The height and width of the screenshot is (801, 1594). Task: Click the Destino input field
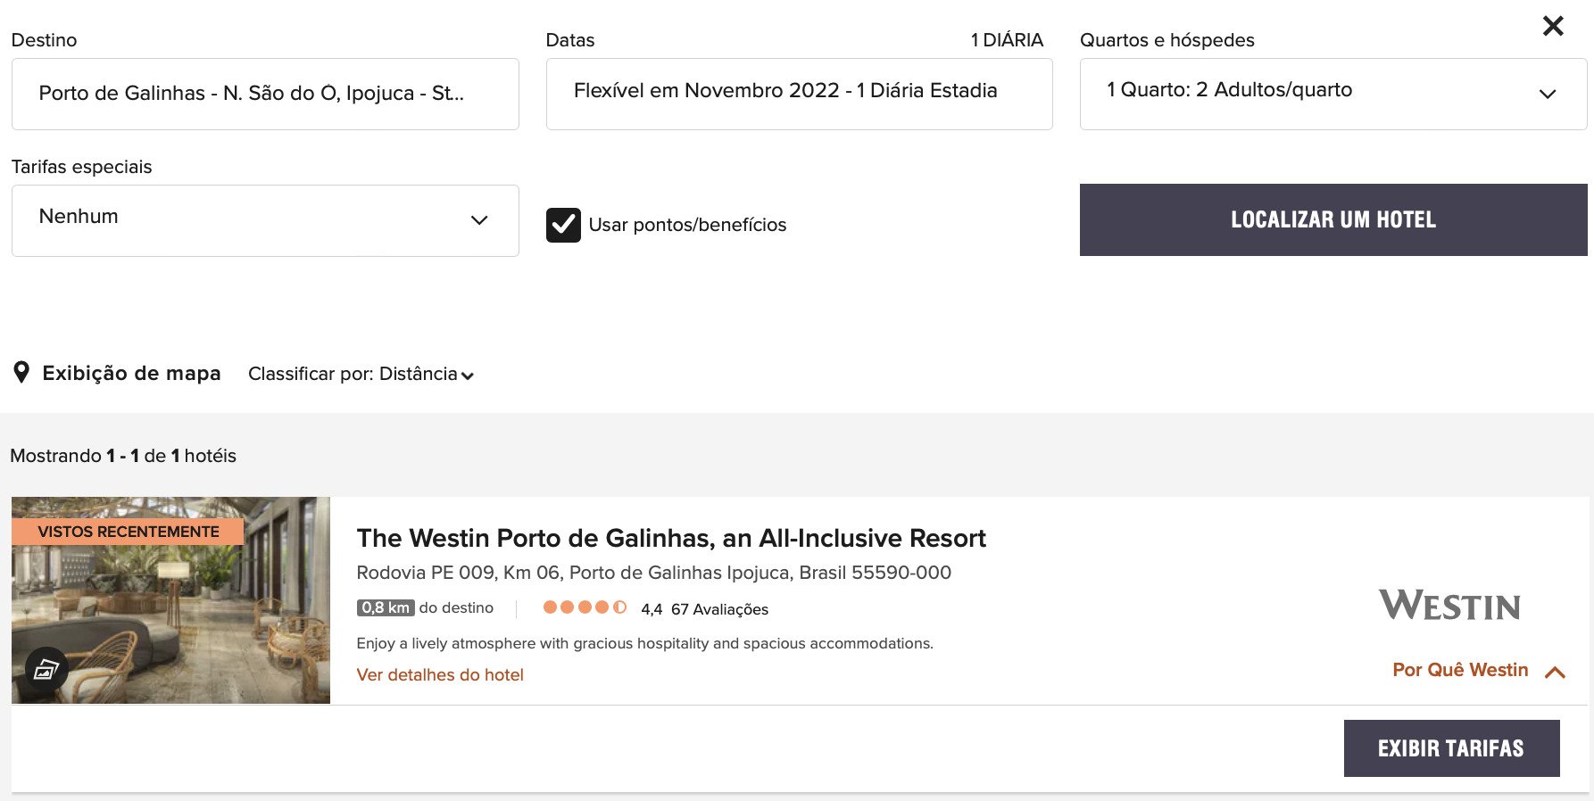click(265, 95)
